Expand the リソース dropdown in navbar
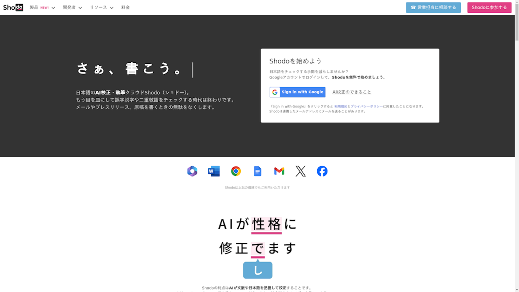 pos(101,8)
